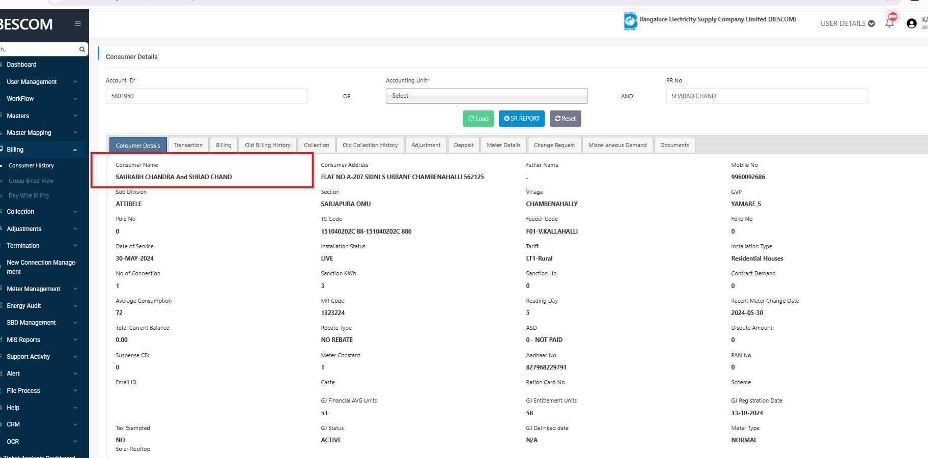Click the SR REPORT button

point(522,119)
